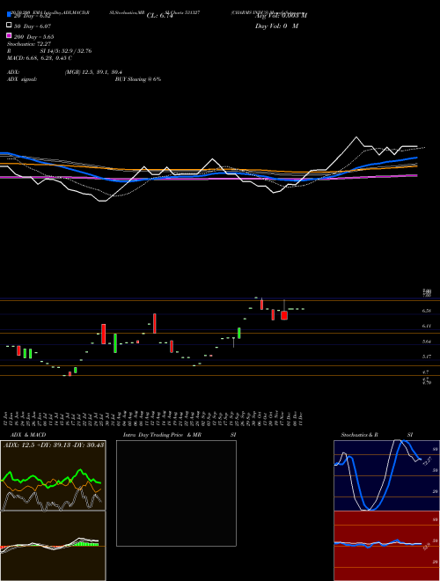This screenshot has height=581, width=440.
Task: Click the magenta 200 Day EMA legend swatch
Action: tap(9, 36)
